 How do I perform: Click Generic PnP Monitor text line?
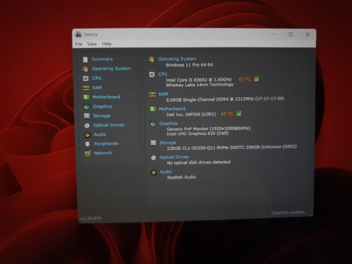tap(208, 129)
